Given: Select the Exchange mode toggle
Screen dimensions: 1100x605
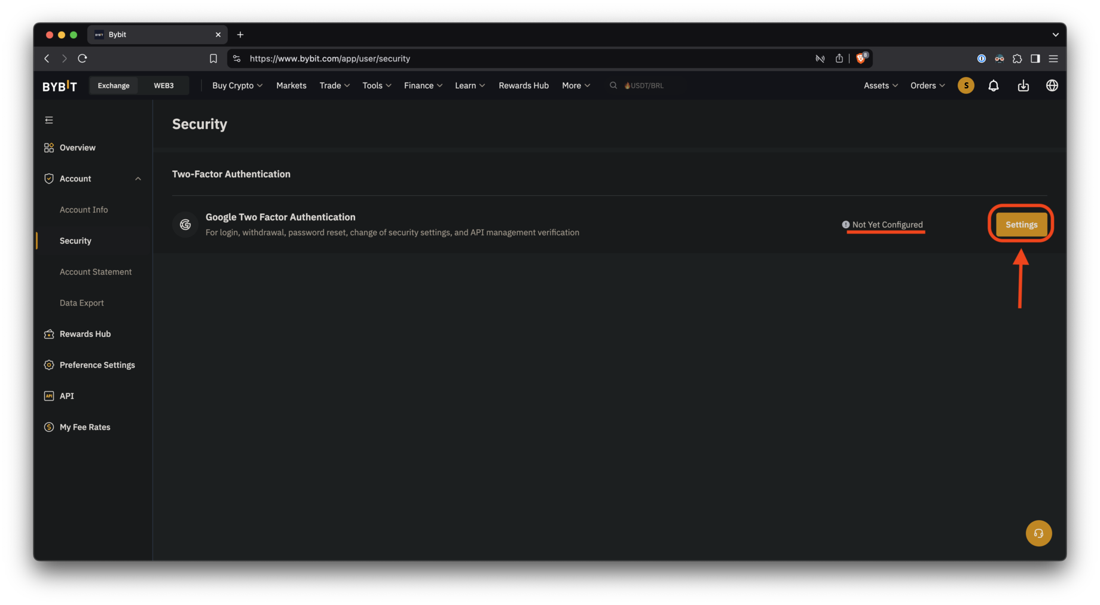Looking at the screenshot, I should click(114, 85).
